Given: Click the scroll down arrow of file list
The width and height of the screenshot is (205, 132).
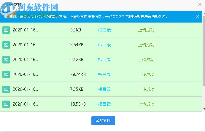Looking at the screenshot, I should [x=204, y=109].
